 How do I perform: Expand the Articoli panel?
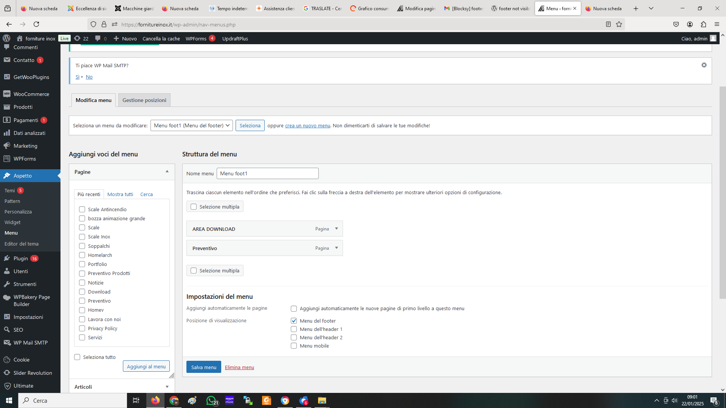(x=167, y=386)
